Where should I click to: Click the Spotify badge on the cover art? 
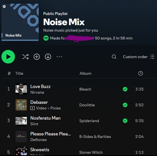tap(4, 6)
